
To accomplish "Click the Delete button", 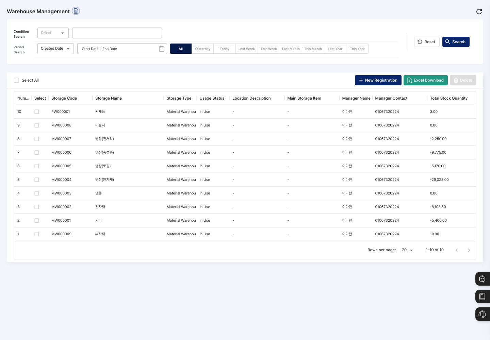I will tap(463, 80).
